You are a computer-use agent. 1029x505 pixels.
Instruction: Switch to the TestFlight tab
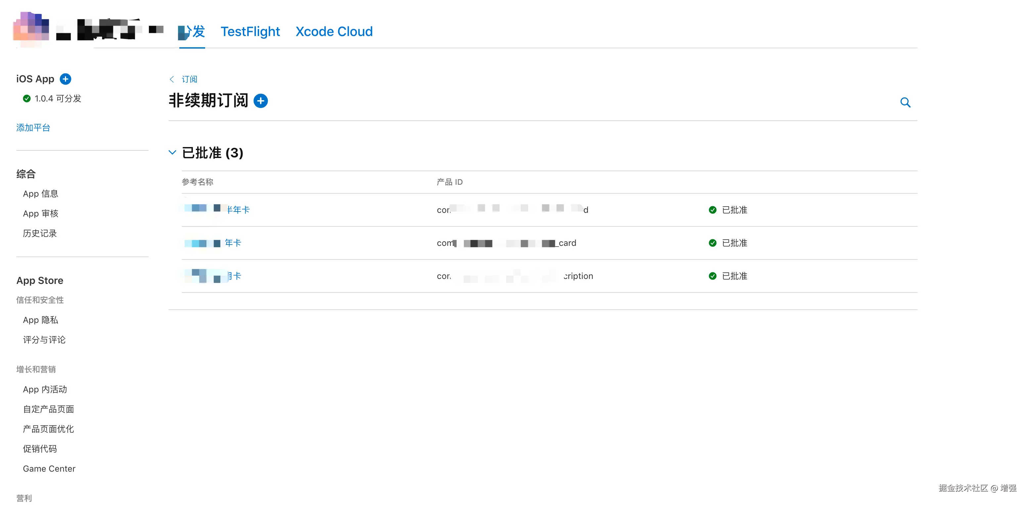click(250, 31)
